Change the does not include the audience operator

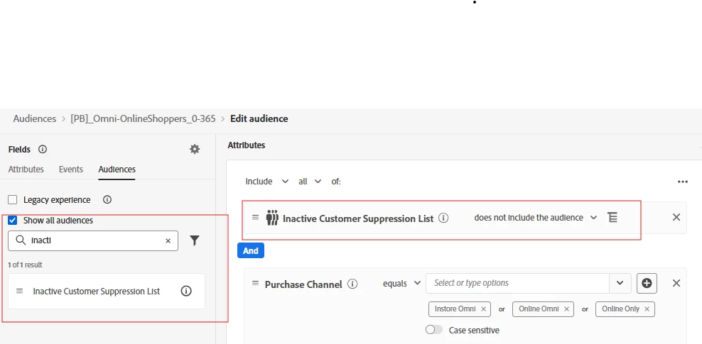[536, 218]
